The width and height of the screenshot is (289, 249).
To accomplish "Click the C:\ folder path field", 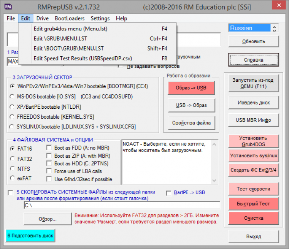I will tap(122, 205).
